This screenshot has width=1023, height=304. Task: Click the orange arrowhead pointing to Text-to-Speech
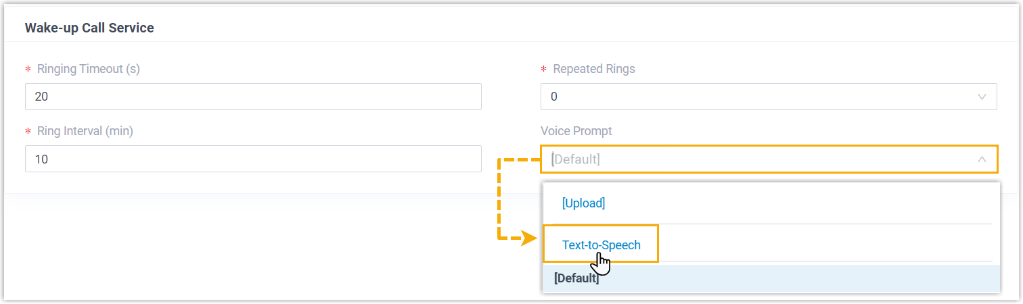[x=530, y=238]
